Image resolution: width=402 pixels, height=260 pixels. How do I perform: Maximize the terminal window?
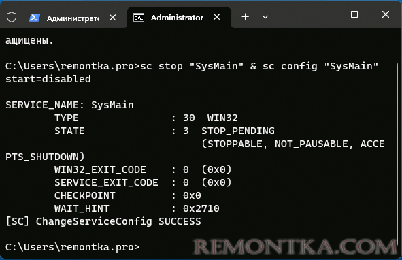click(x=354, y=14)
